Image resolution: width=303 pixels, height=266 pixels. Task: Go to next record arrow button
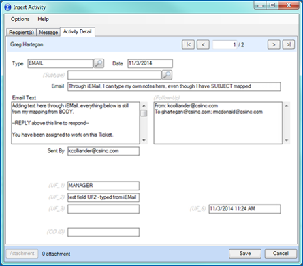pyautogui.click(x=274, y=45)
